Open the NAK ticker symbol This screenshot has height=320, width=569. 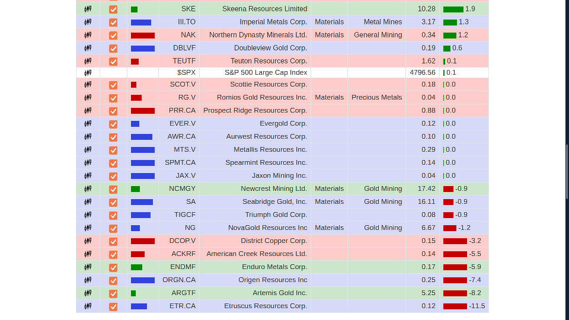tap(188, 35)
